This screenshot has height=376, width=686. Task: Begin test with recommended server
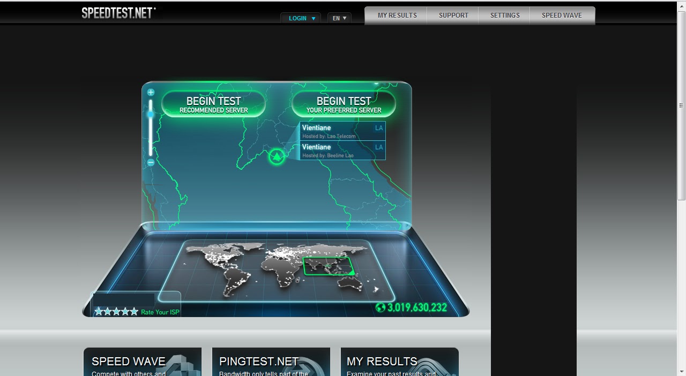tap(213, 104)
